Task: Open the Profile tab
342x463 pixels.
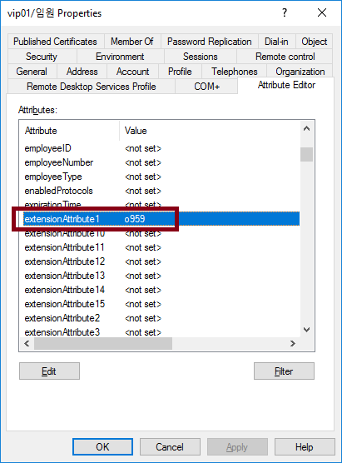Action: pyautogui.click(x=180, y=71)
